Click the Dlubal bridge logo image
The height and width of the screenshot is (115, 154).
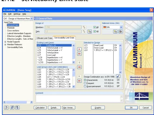click(142, 96)
